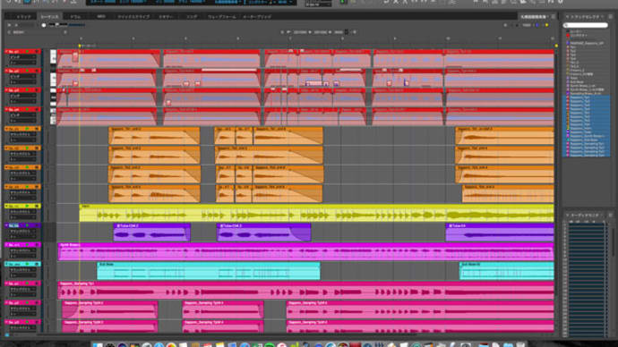This screenshot has width=618, height=347.
Task: Open the track selector panel menu icon
Action: pos(610,17)
